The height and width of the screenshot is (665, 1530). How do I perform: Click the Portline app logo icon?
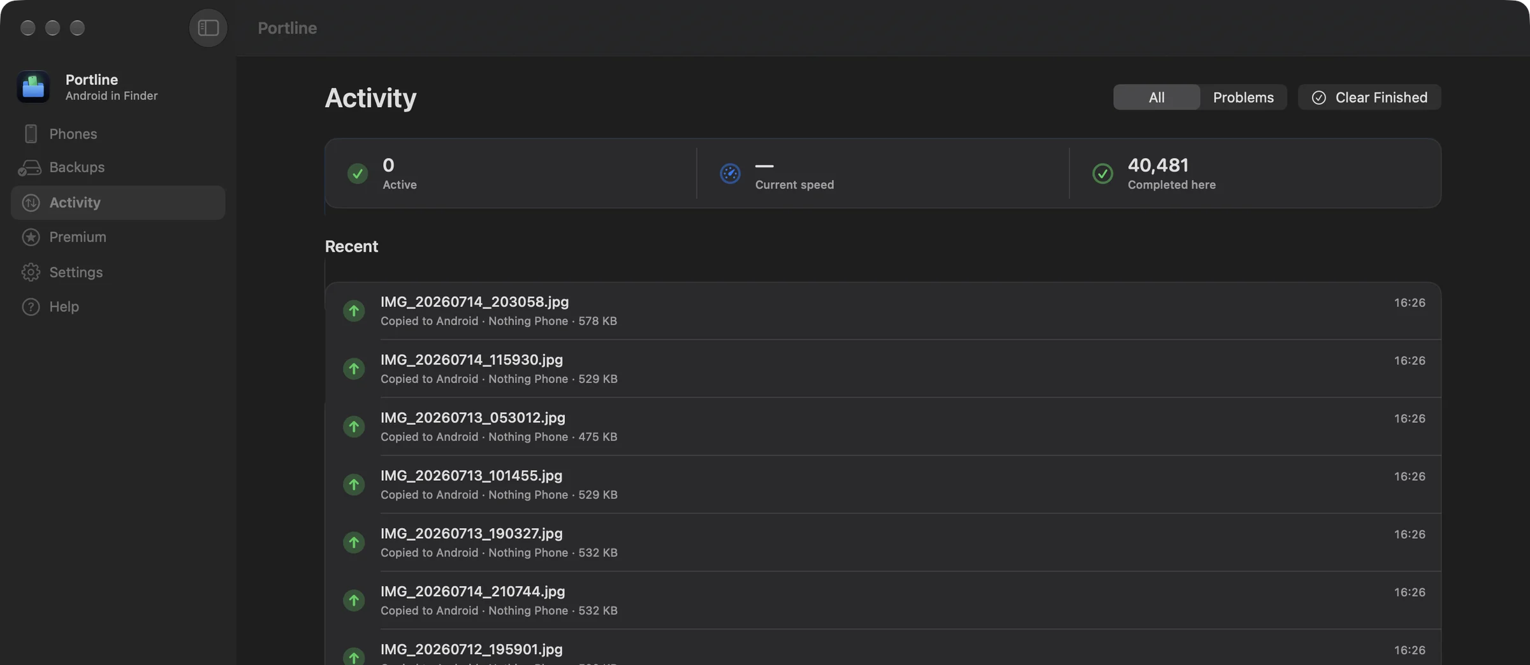[33, 87]
